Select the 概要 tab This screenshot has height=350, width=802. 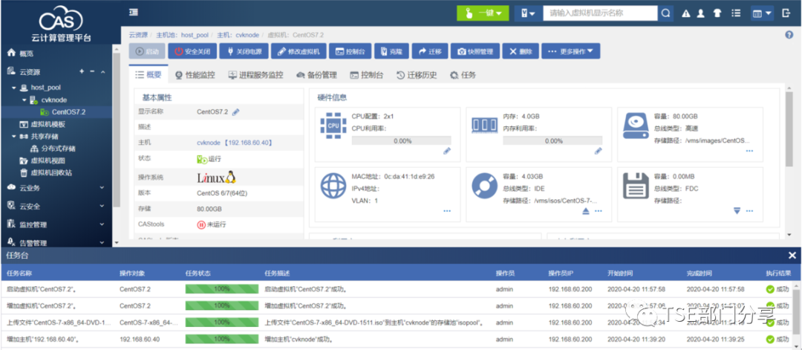[x=149, y=75]
